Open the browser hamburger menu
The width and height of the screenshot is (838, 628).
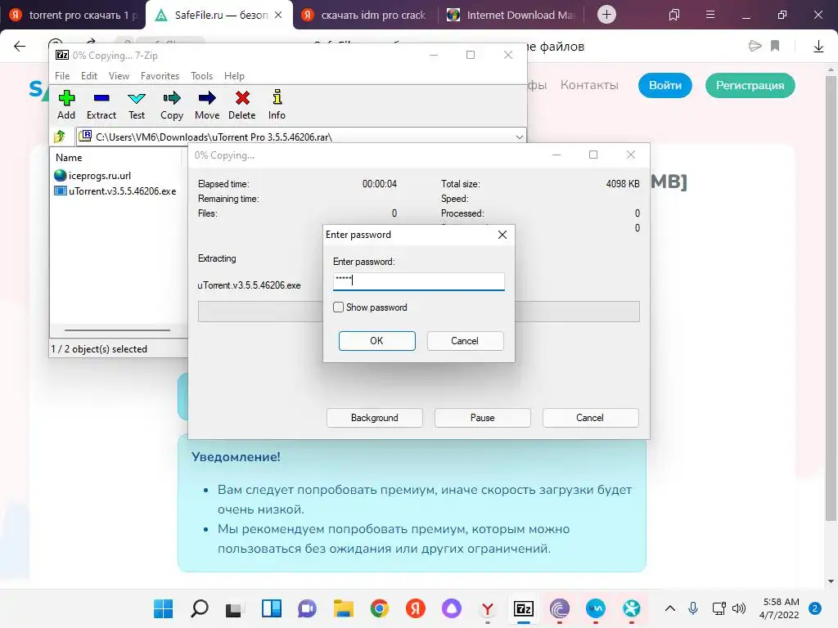click(x=710, y=15)
